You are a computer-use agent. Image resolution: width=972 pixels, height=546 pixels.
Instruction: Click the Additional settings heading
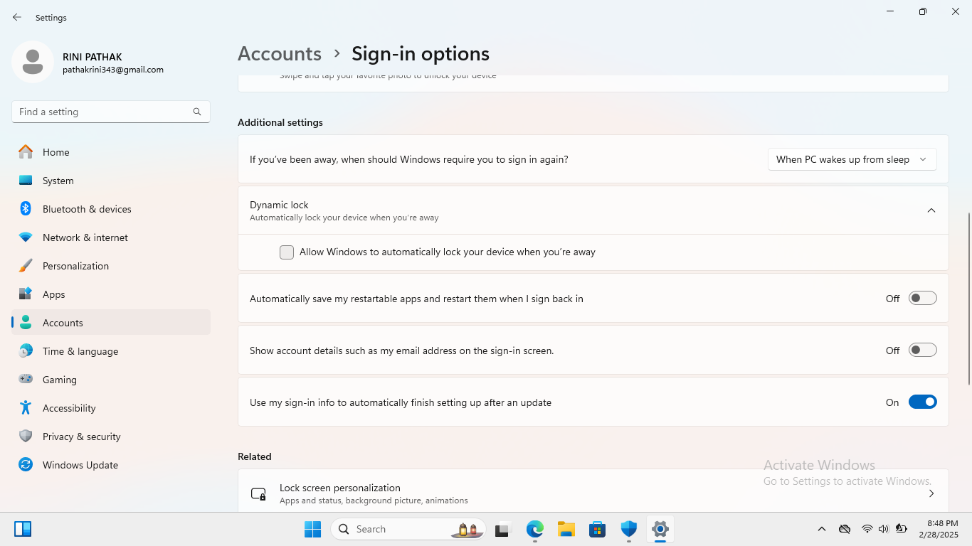(x=280, y=122)
